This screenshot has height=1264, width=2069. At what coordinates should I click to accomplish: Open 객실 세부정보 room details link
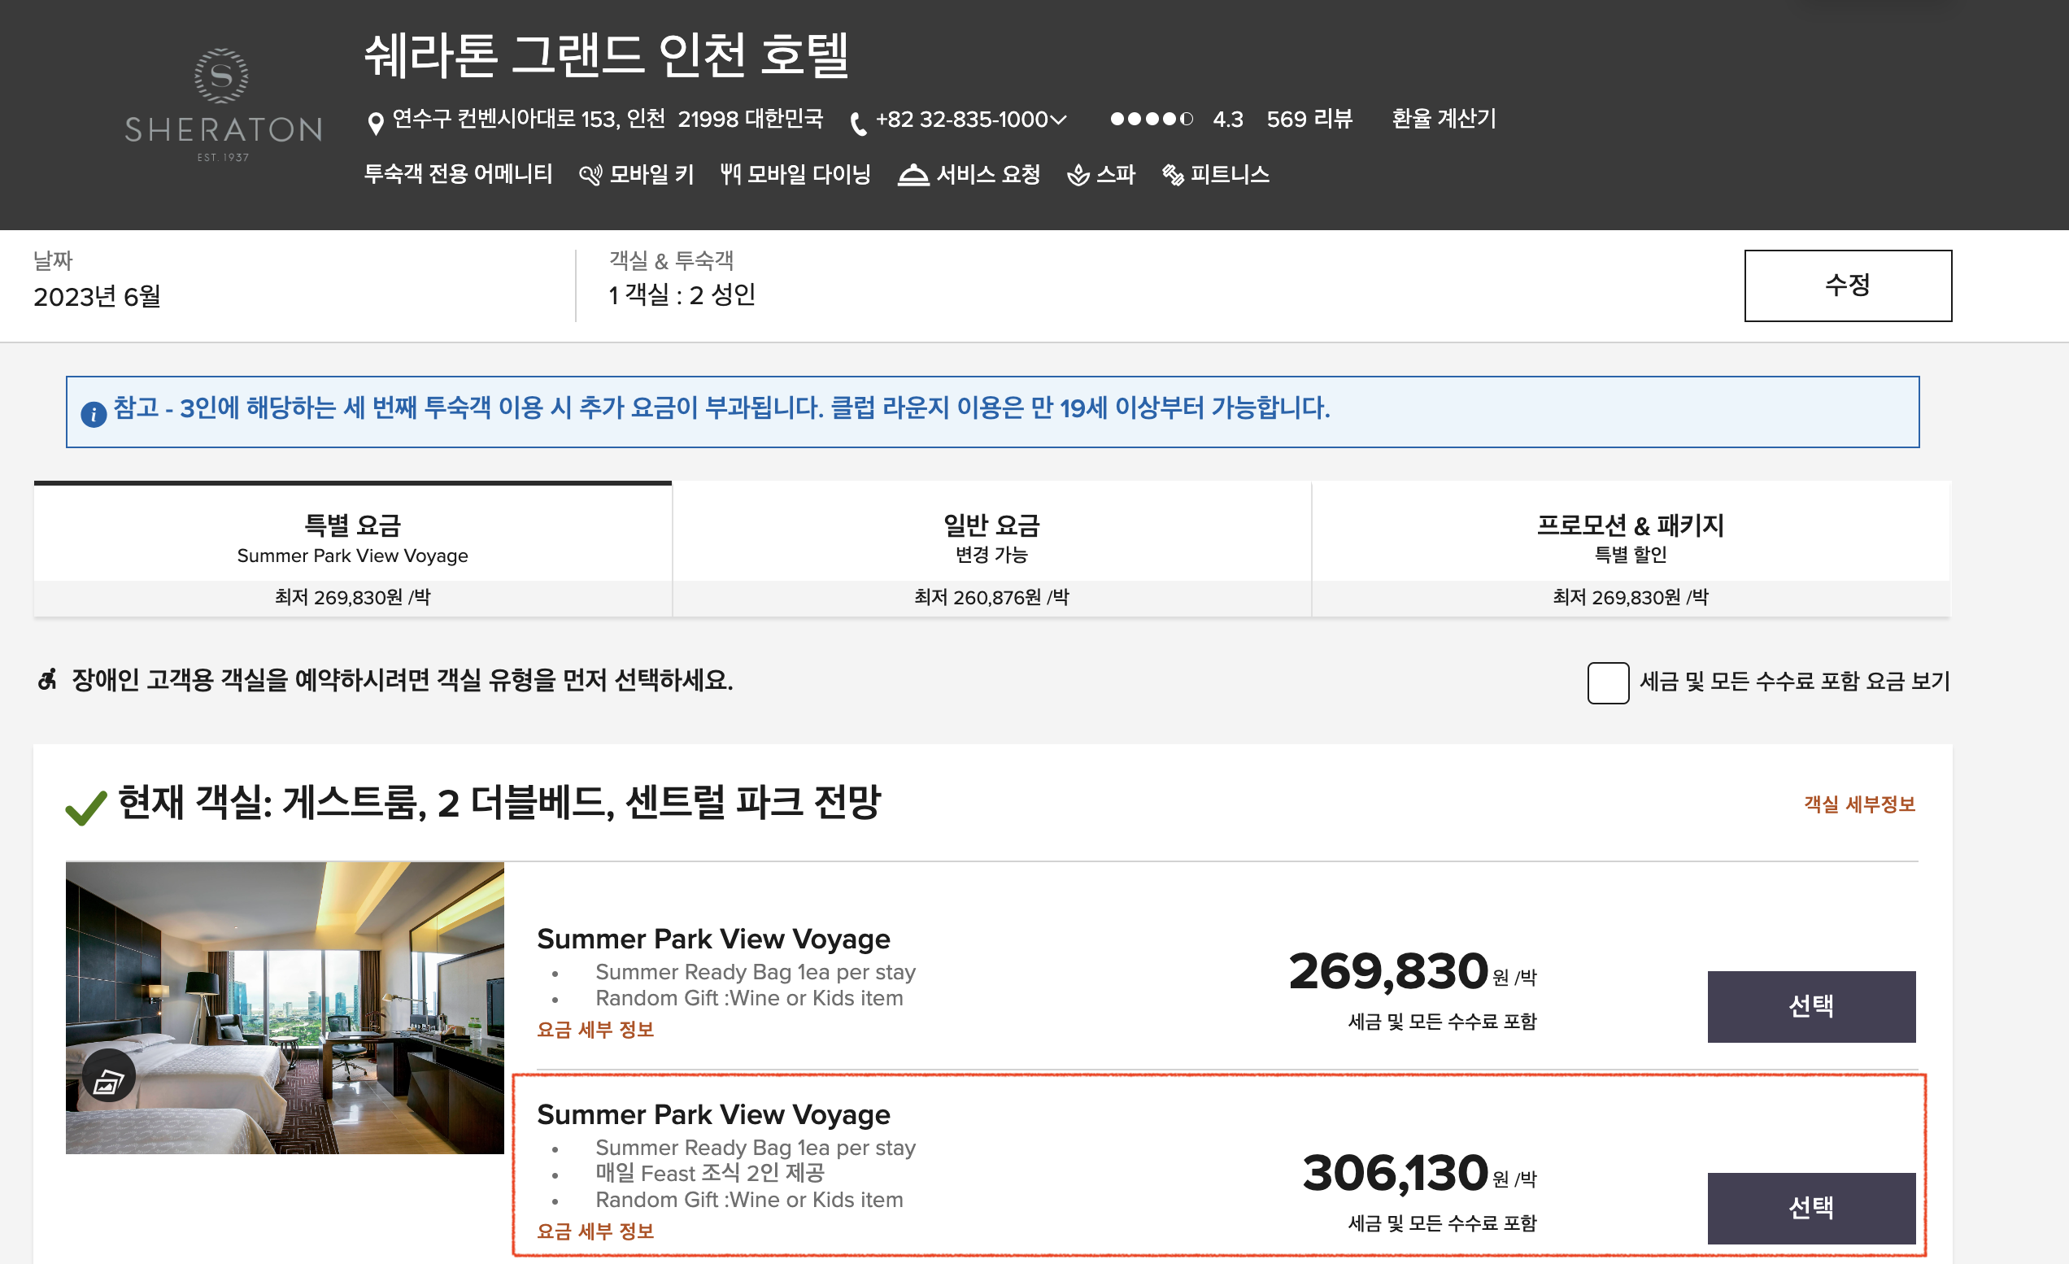point(1859,804)
